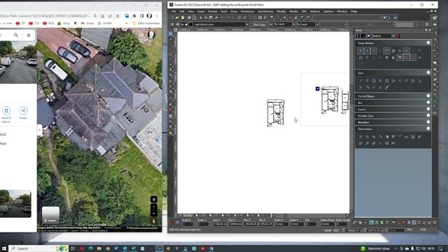Click the black pen color swatch in properties bar
The image size is (448, 252).
[191, 24]
